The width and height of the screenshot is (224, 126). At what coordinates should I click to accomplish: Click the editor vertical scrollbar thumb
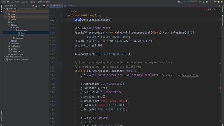tap(220, 83)
